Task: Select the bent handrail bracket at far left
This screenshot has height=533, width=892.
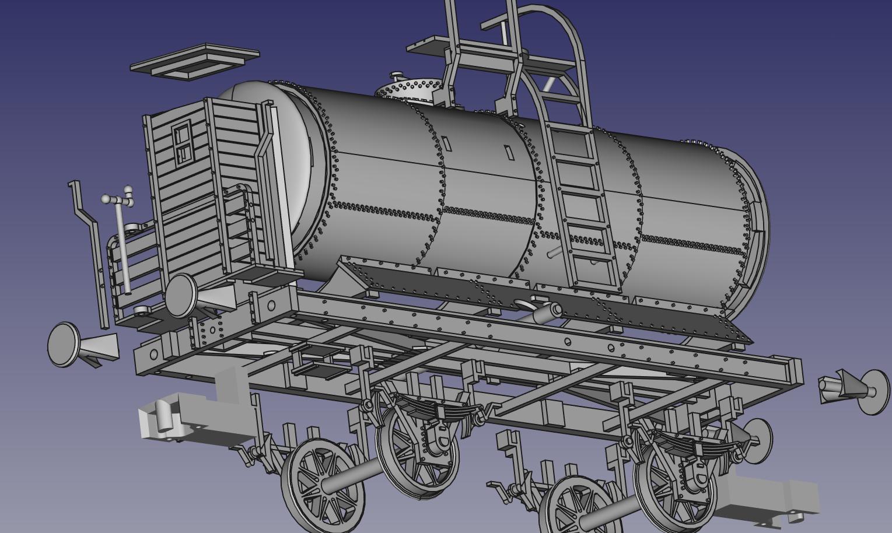Action: (89, 254)
